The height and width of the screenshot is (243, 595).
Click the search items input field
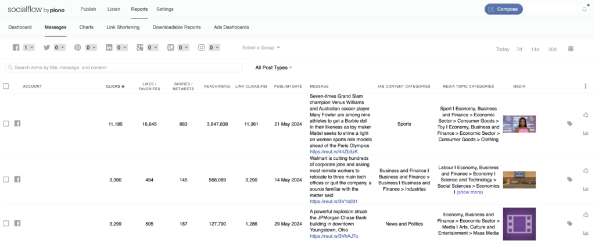coord(124,67)
